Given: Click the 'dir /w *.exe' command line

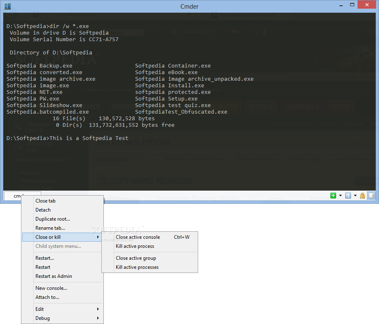Looking at the screenshot, I should coord(69,26).
